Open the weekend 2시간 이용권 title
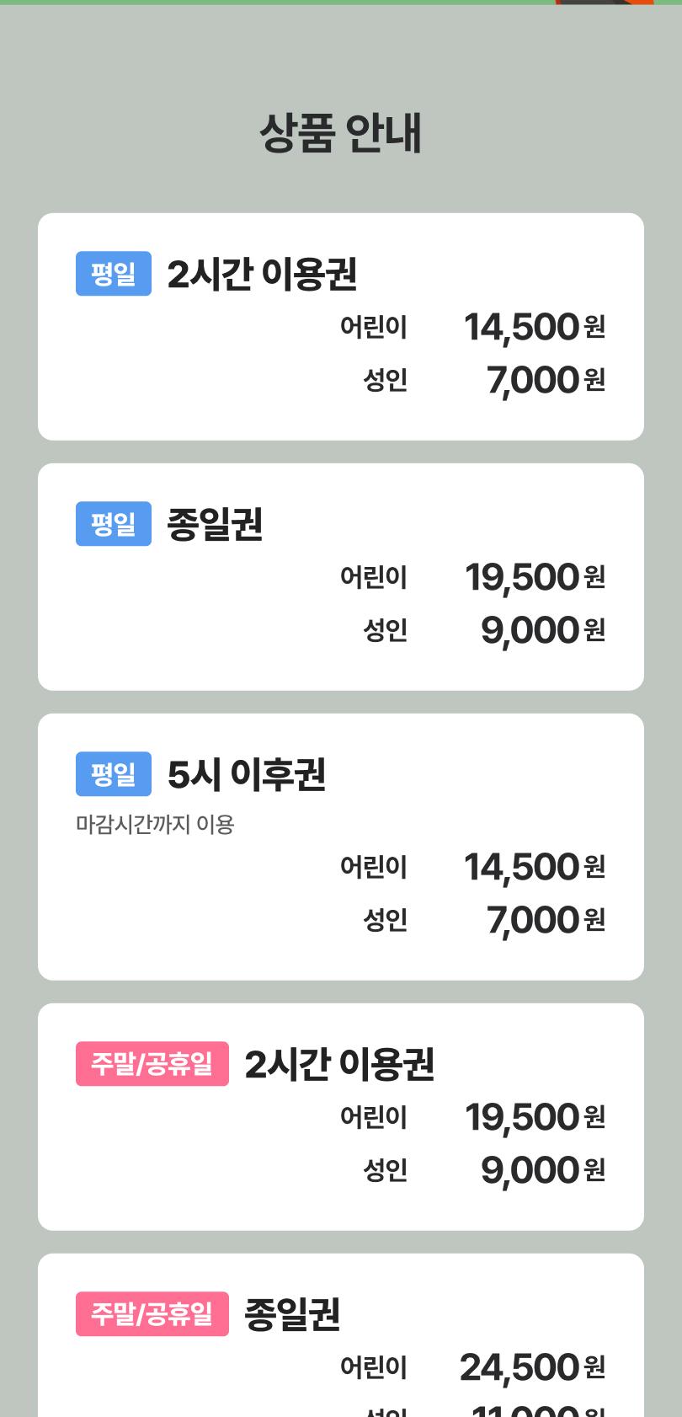Viewport: 682px width, 1417px height. pos(339,1064)
